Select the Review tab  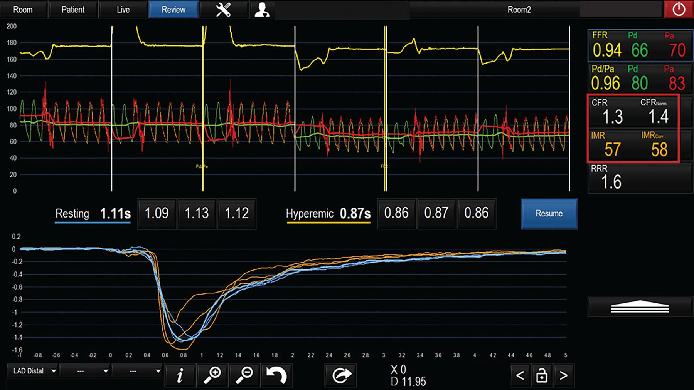pos(173,9)
